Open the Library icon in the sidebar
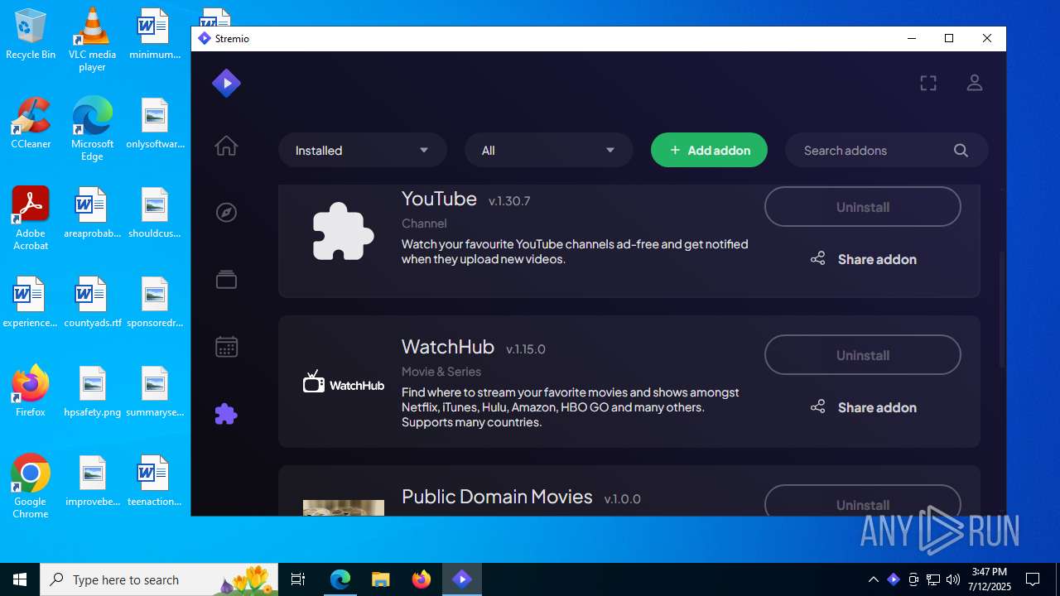1060x596 pixels. (226, 280)
